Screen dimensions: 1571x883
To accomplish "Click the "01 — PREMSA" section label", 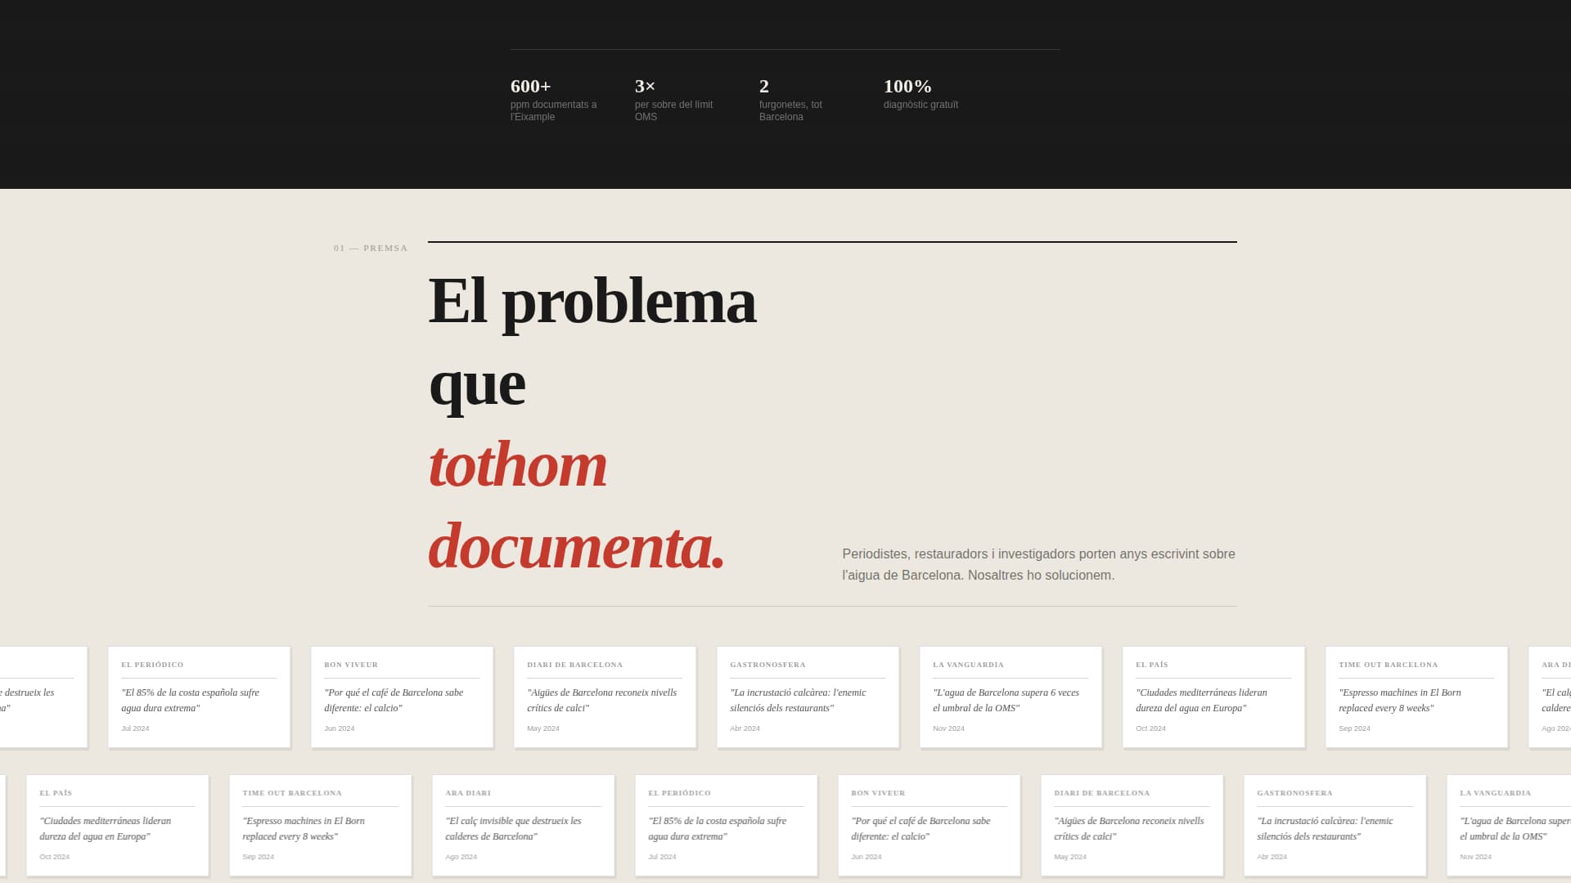I will 371,248.
